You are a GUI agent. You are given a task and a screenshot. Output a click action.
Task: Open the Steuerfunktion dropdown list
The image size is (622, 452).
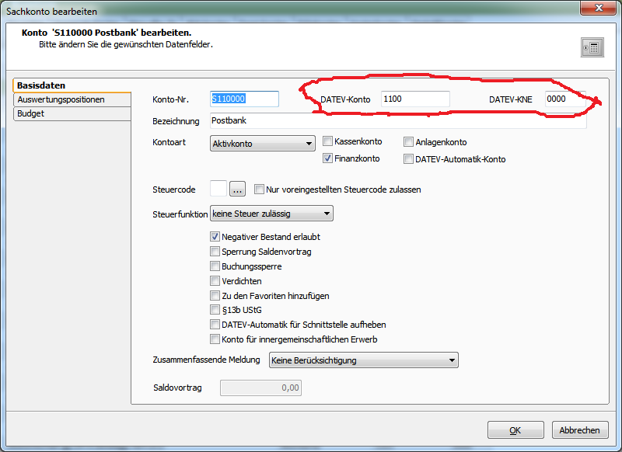pyautogui.click(x=327, y=213)
